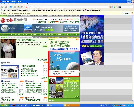
Task: Open the Bookmarks menu
Action: coord(18,4)
